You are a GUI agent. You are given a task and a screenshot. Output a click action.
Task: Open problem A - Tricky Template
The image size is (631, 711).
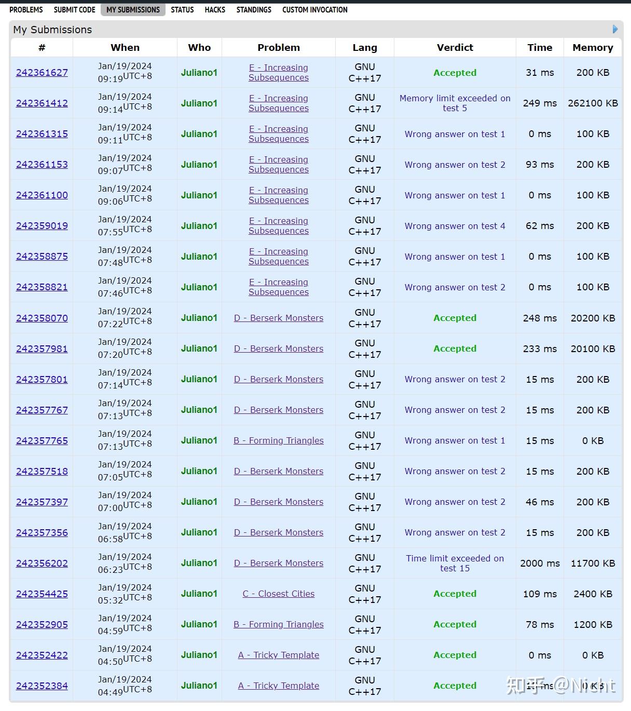click(x=279, y=655)
